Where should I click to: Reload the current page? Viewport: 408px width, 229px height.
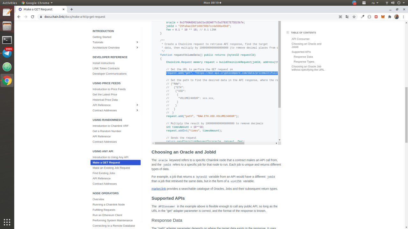33,17
